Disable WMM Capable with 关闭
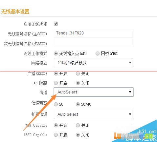 click(x=78, y=125)
